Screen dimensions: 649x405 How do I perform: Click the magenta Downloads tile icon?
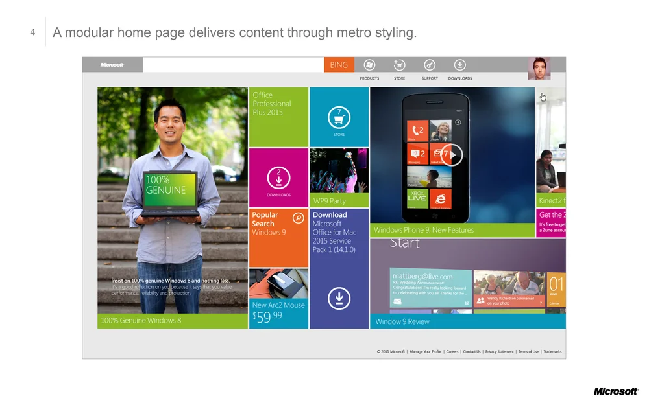pos(278,178)
